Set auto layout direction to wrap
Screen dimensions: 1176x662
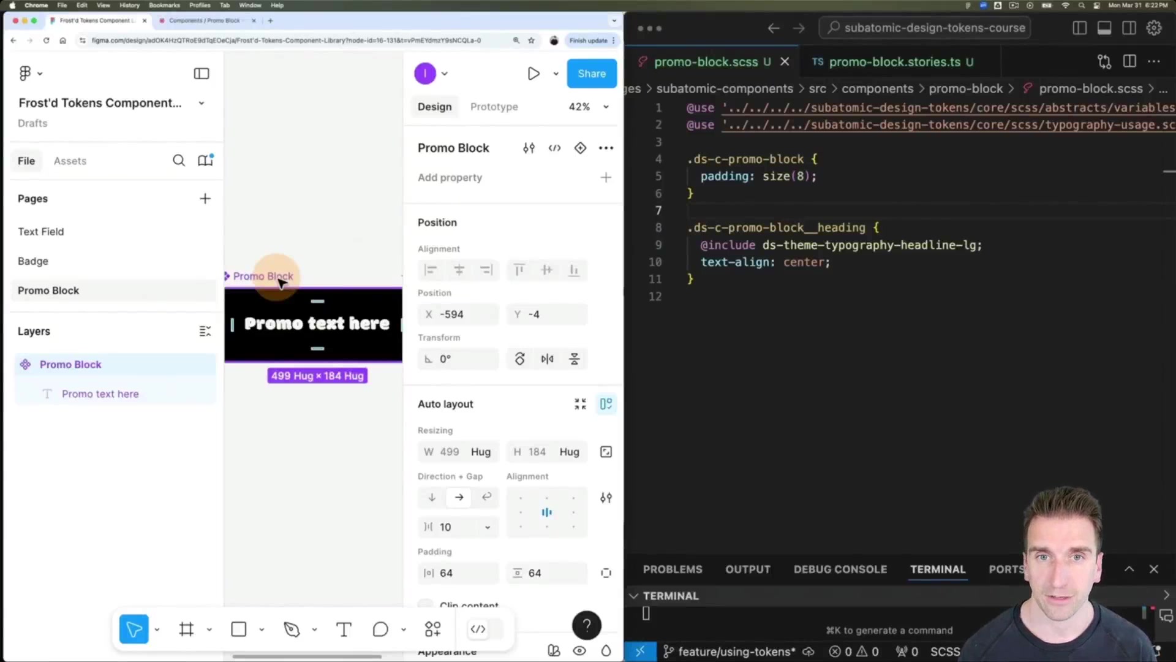pyautogui.click(x=486, y=497)
